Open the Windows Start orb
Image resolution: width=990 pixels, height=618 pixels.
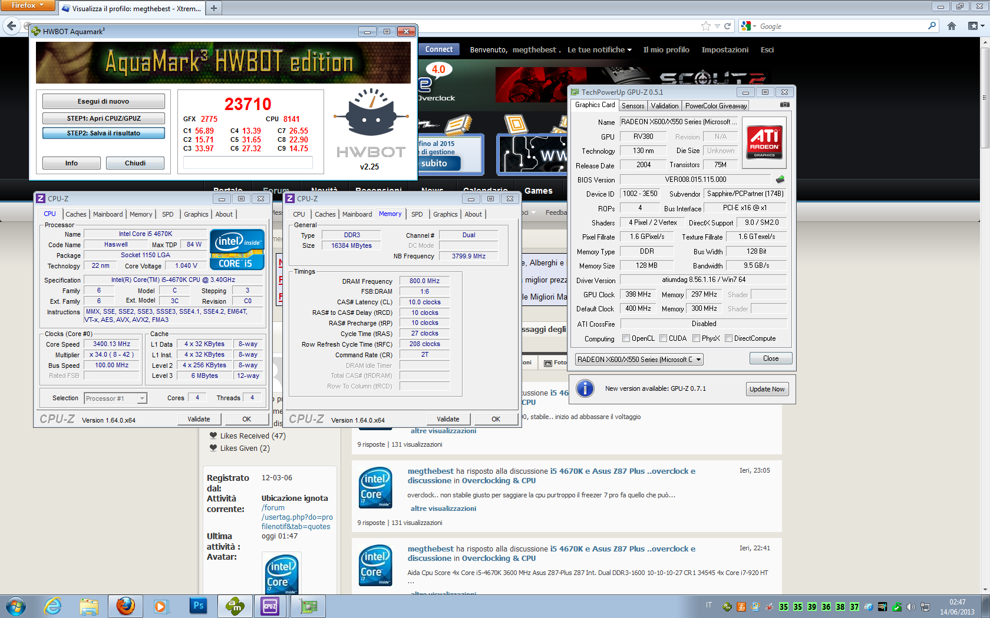16,606
